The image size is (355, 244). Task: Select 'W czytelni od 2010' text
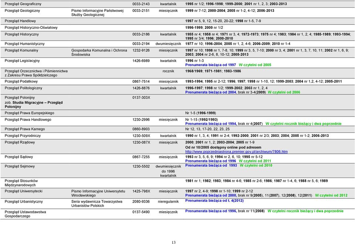pyautogui.click(x=256, y=166)
